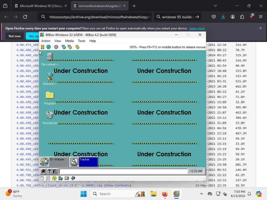Viewport: 267px width, 200px height.
Task: Click Not now on Firefox notification
Action: coord(15,36)
